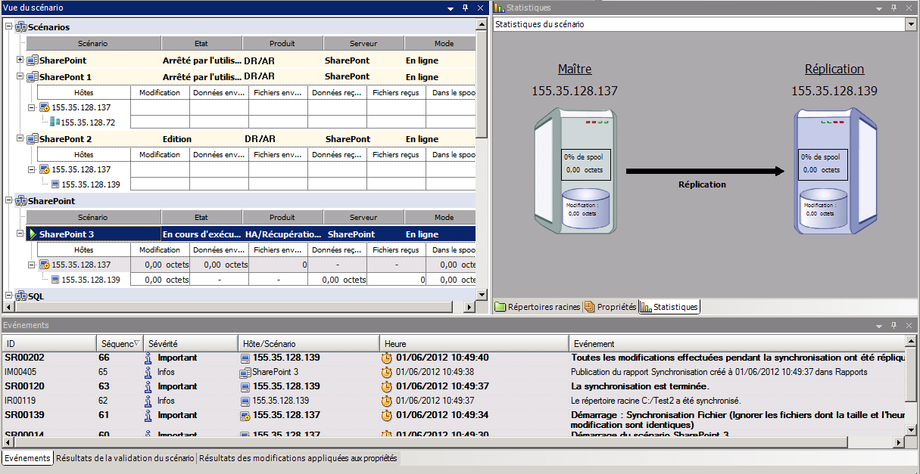
Task: Open the Evénements panel options arrow
Action: pos(878,325)
